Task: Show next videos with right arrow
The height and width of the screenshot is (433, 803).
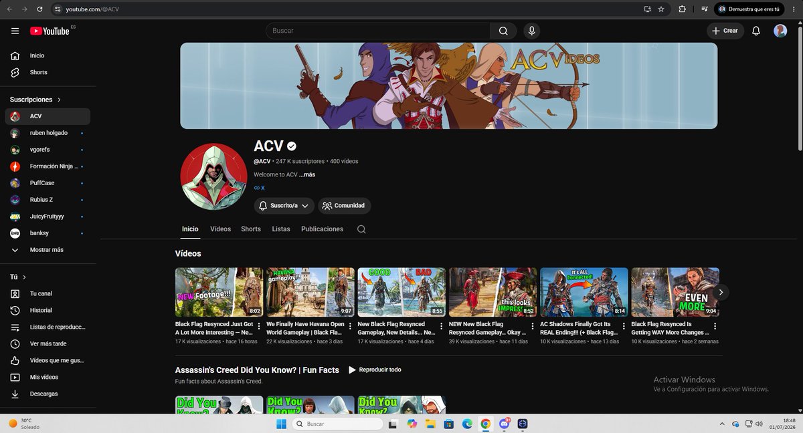Action: pyautogui.click(x=721, y=292)
